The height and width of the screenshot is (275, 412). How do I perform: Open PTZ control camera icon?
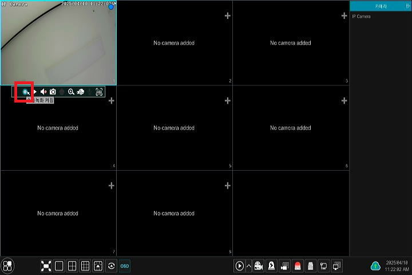coord(81,92)
